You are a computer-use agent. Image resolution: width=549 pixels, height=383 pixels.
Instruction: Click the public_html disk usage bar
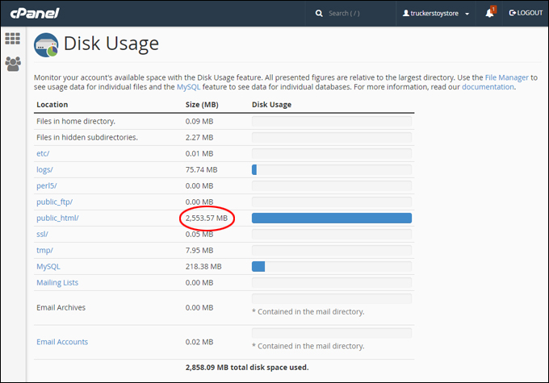[332, 219]
